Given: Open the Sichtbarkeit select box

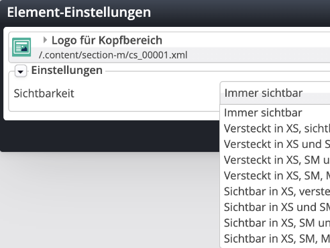Looking at the screenshot, I should pyautogui.click(x=275, y=93).
